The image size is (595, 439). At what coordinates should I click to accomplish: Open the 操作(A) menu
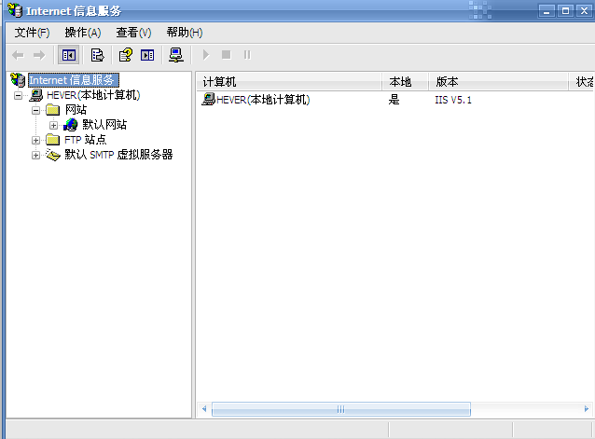pyautogui.click(x=83, y=33)
